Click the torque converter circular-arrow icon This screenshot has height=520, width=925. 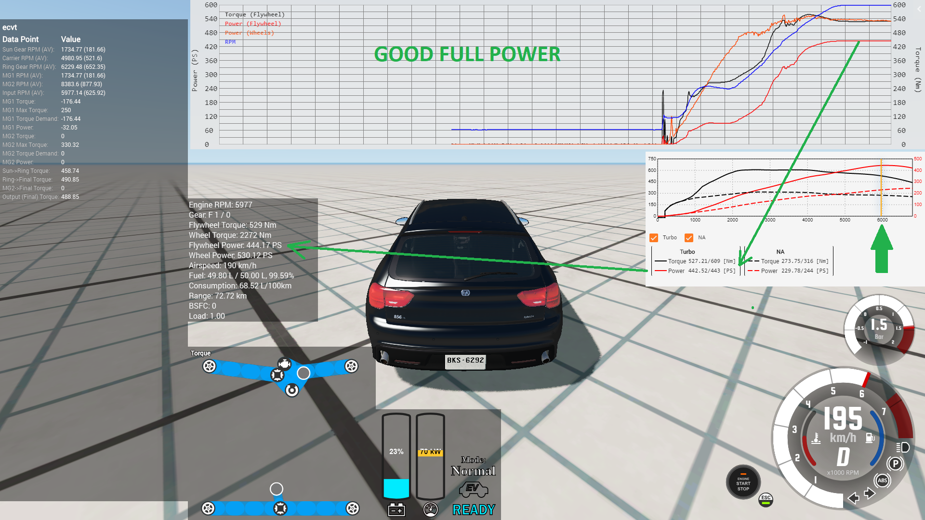[x=291, y=390]
